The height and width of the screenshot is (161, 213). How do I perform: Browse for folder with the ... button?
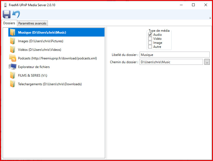[207, 62]
